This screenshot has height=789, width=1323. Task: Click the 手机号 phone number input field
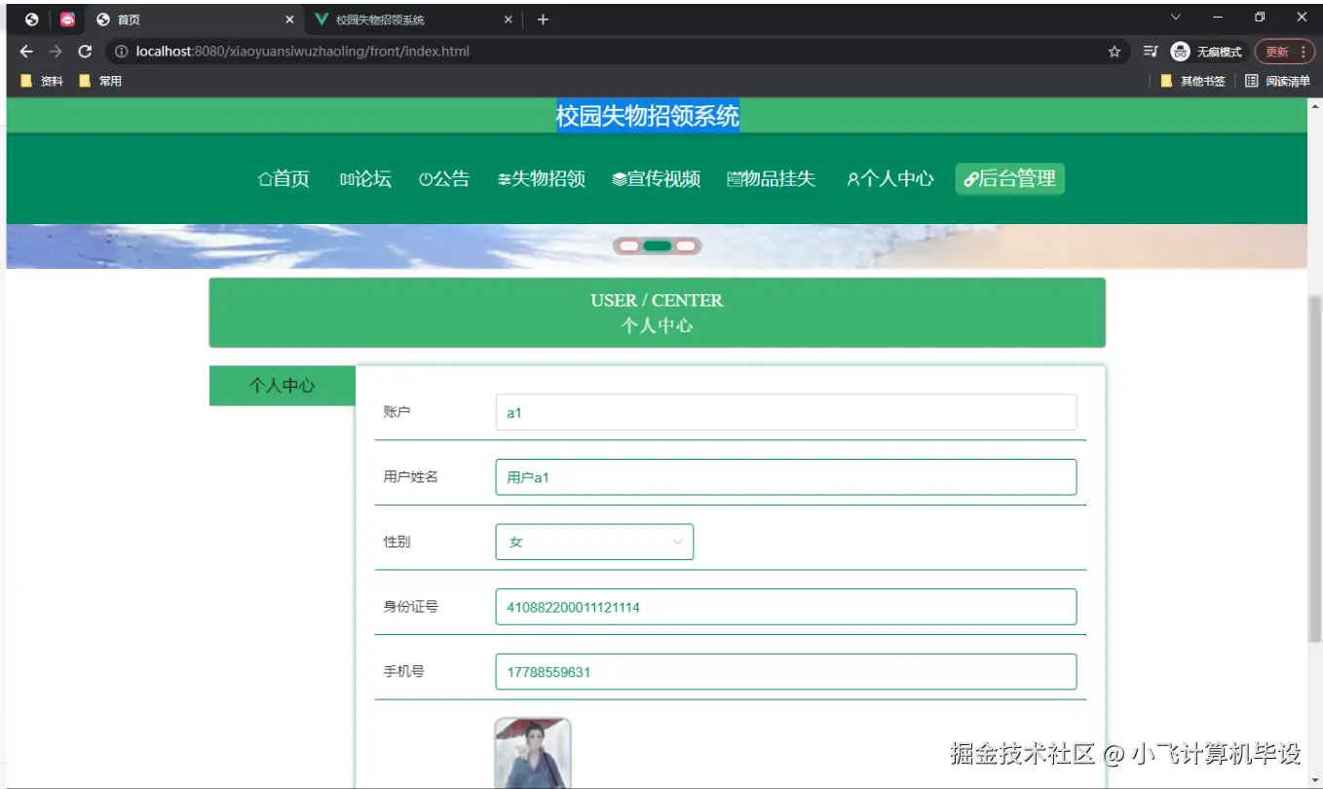click(x=785, y=671)
